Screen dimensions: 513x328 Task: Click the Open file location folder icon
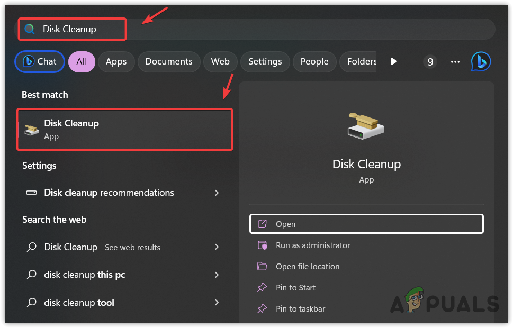coord(262,267)
